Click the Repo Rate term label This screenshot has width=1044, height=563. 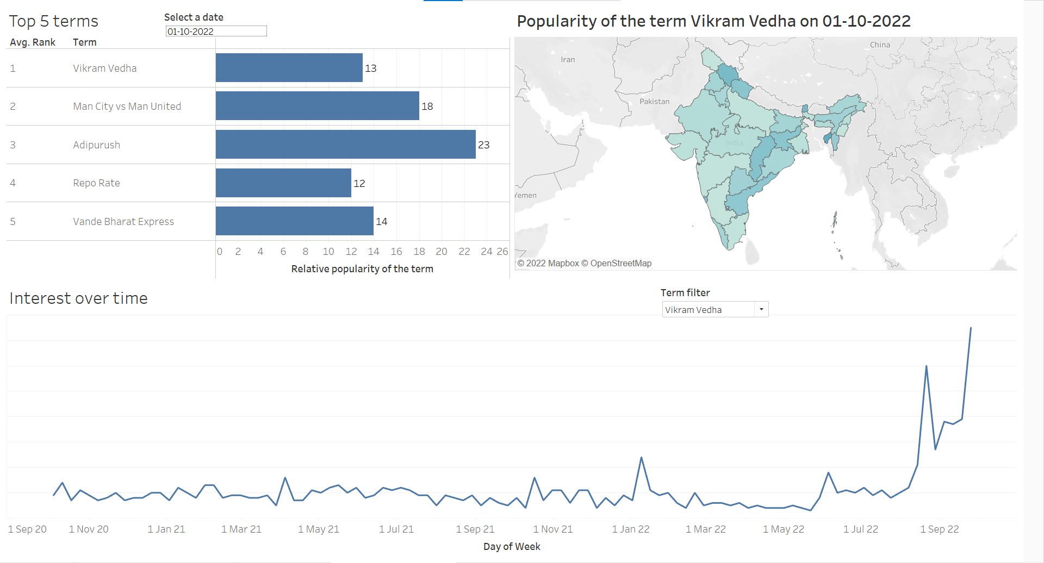tap(96, 183)
